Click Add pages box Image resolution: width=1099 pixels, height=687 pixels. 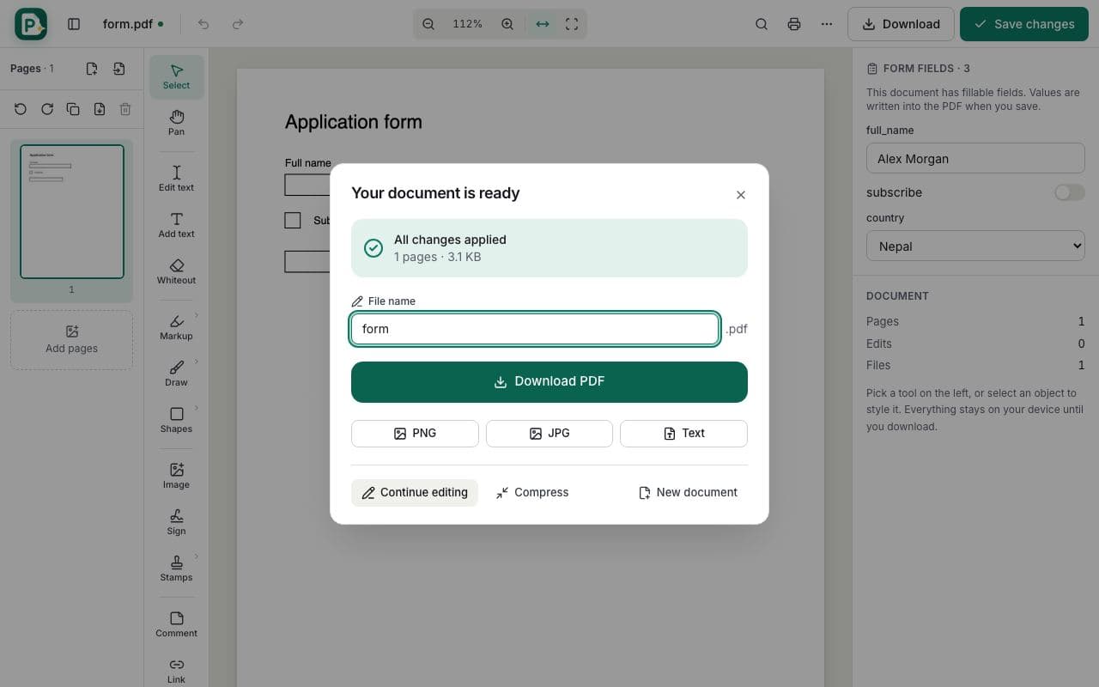point(72,340)
